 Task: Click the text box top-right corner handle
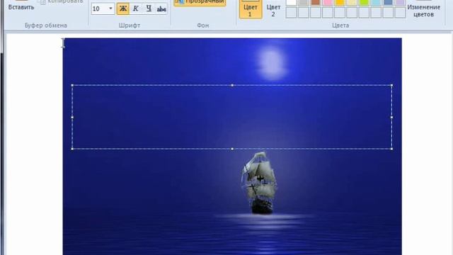click(x=391, y=85)
